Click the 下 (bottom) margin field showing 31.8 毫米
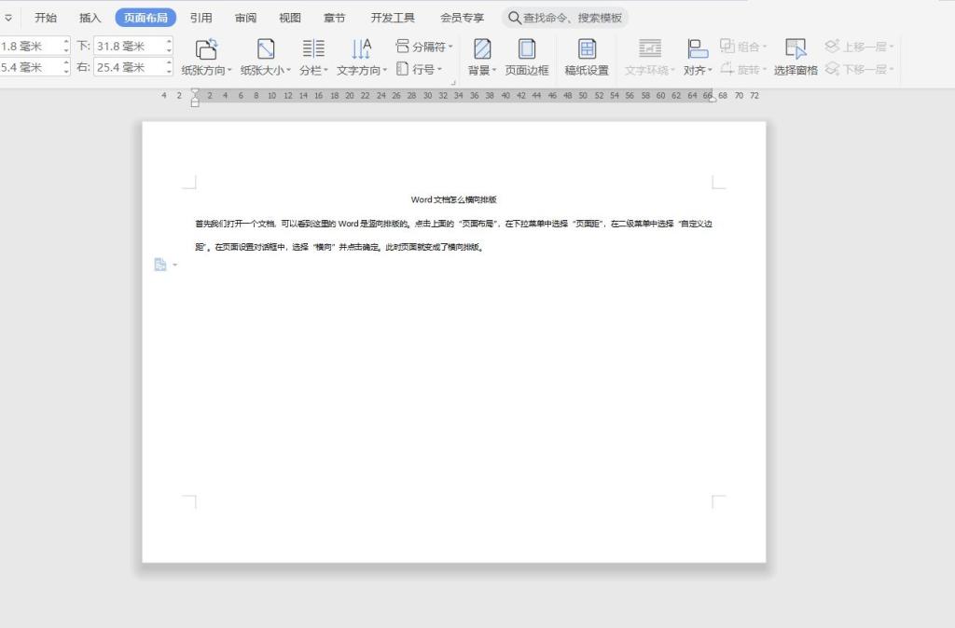Image resolution: width=955 pixels, height=628 pixels. (x=129, y=46)
